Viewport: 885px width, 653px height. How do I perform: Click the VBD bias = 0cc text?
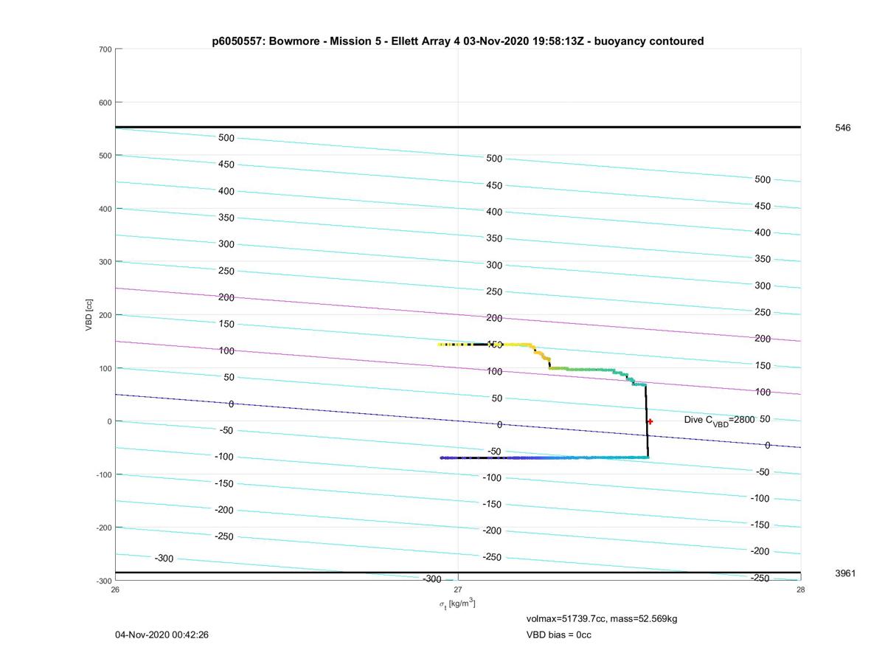pyautogui.click(x=558, y=635)
